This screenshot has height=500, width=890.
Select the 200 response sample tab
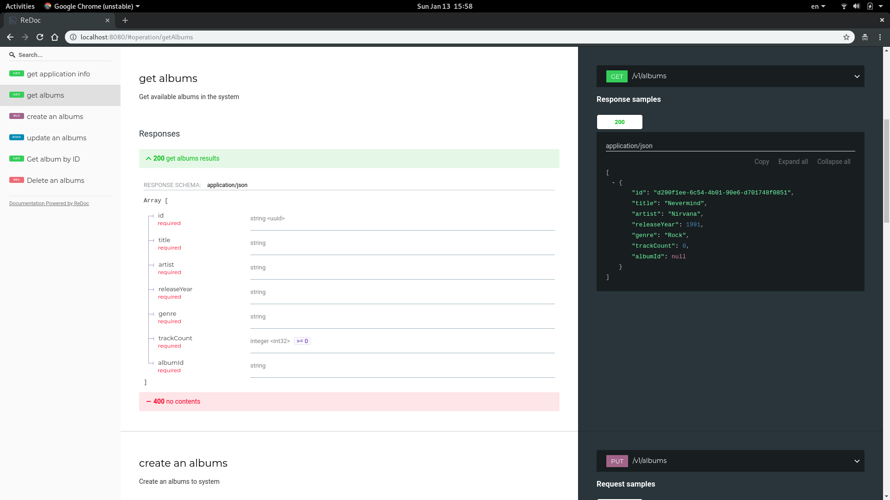(619, 122)
